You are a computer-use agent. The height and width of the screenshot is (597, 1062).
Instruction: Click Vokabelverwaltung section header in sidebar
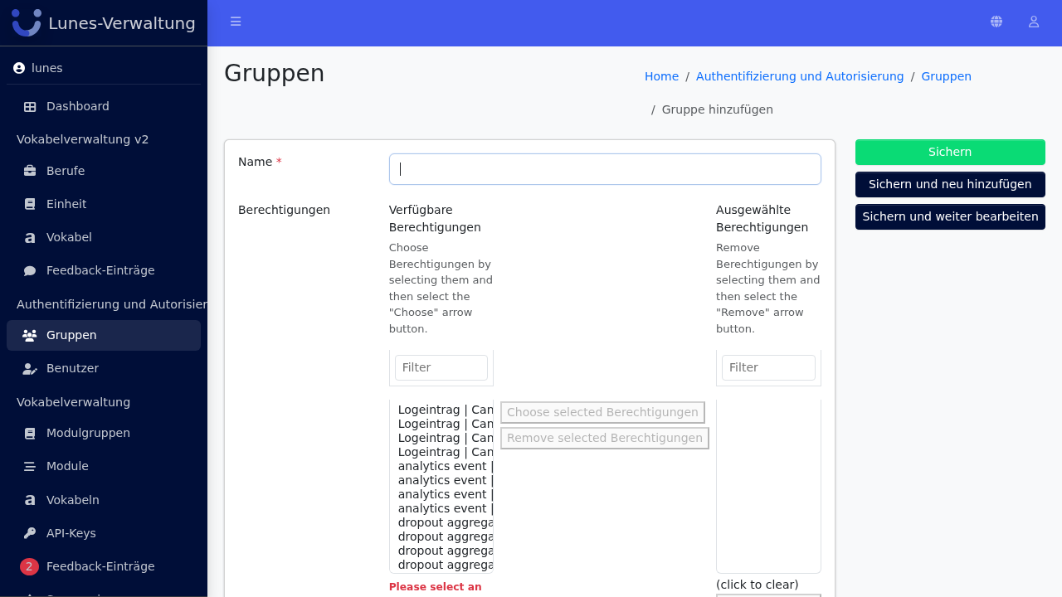pyautogui.click(x=73, y=402)
